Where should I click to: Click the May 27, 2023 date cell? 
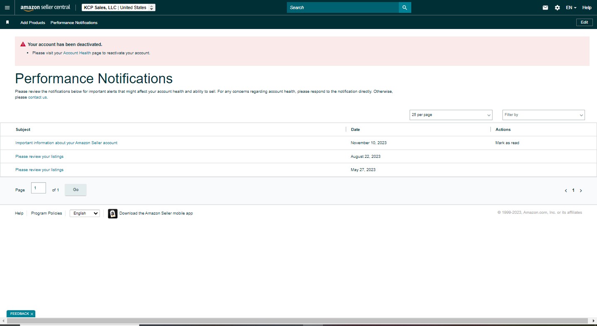click(x=363, y=170)
